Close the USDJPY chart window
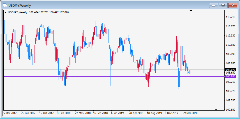The width and height of the screenshot is (240, 119). click(x=232, y=6)
